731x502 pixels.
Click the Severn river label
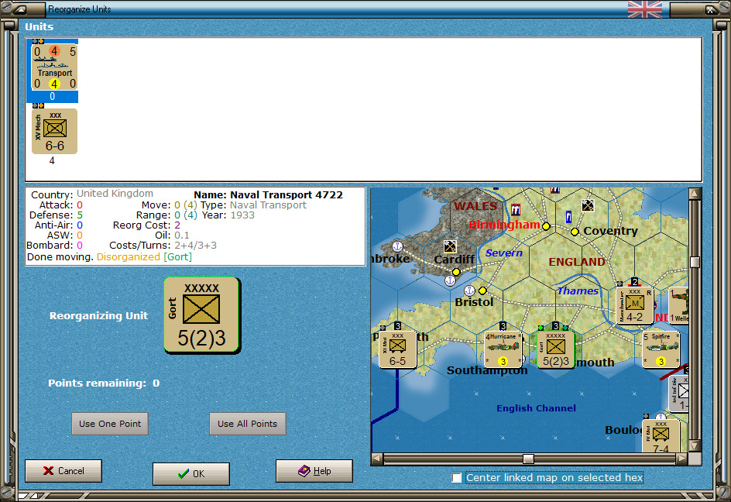coord(504,253)
